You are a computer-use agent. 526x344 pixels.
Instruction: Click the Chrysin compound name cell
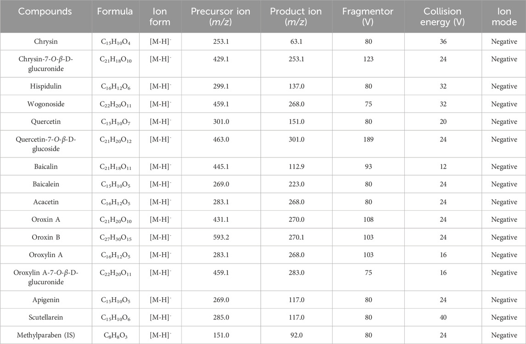45,41
